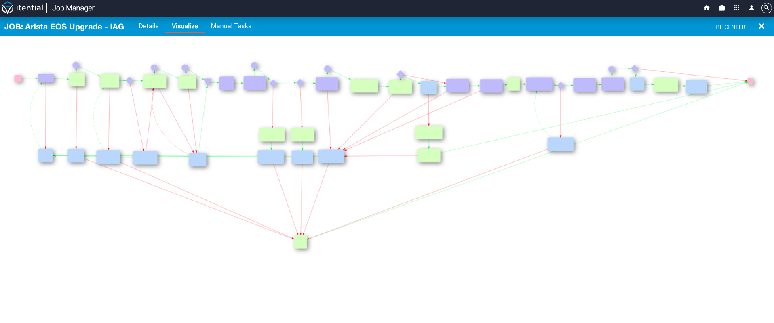Image resolution: width=774 pixels, height=323 pixels.
Task: Click the search magnifier icon
Action: [766, 8]
